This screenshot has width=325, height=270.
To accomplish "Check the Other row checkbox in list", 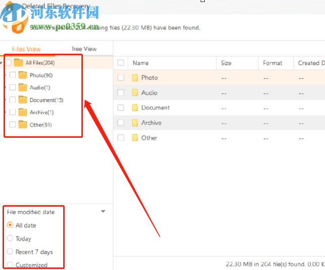I will [121, 138].
